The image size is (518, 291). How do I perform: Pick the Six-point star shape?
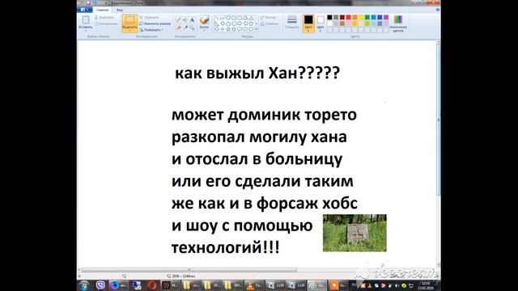[234, 29]
